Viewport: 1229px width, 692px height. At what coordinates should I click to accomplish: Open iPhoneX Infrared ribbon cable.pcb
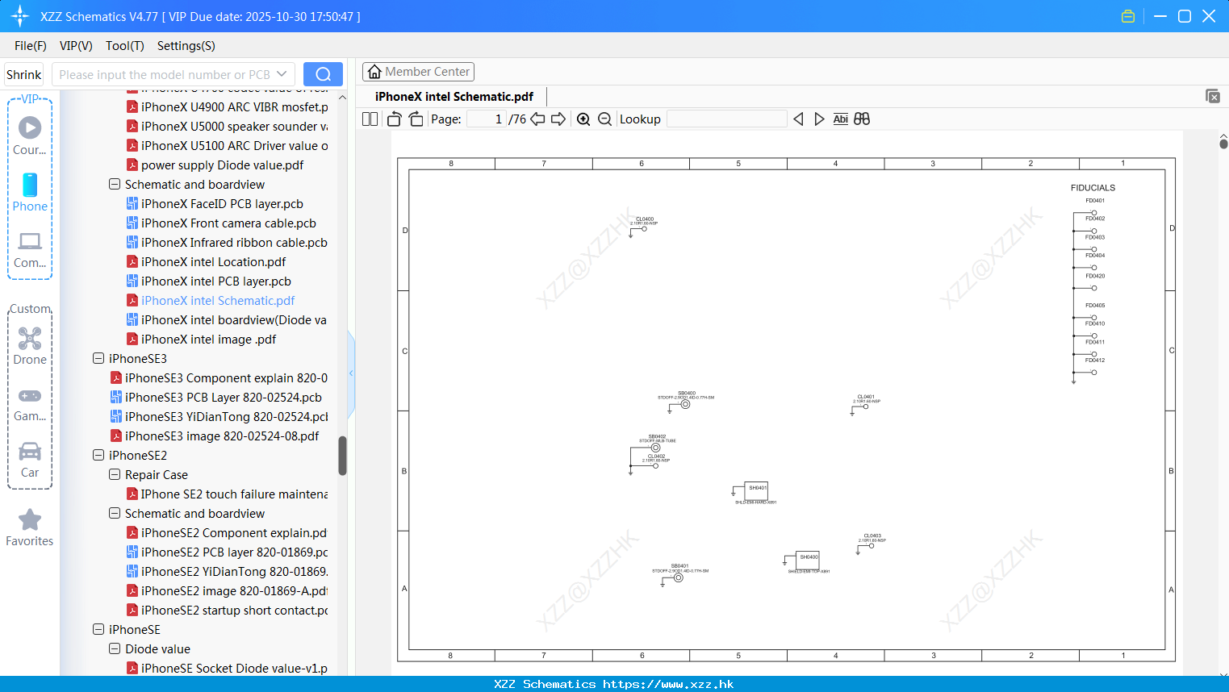pyautogui.click(x=234, y=243)
